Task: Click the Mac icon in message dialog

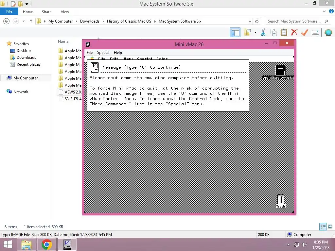Action: pyautogui.click(x=95, y=67)
